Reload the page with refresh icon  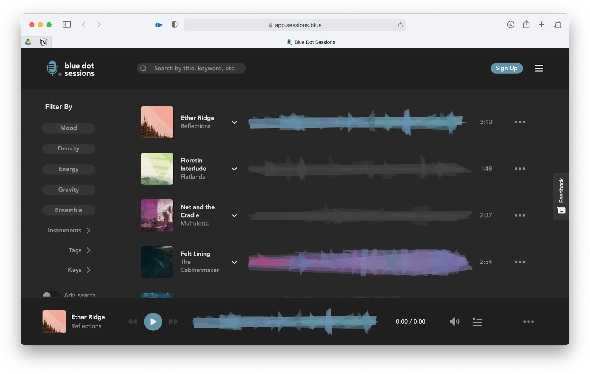click(400, 25)
